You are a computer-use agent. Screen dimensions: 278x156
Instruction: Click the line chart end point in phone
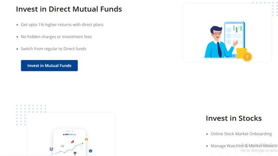tap(83, 143)
